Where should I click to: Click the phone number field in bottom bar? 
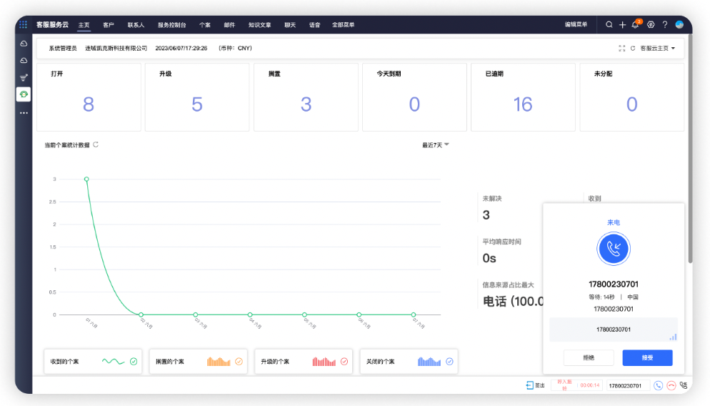629,386
